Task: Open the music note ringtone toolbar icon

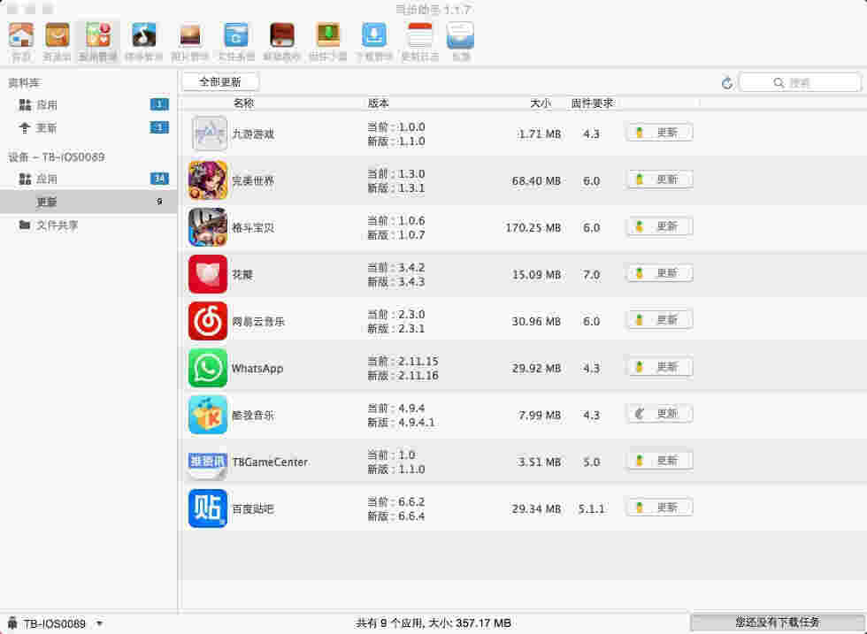Action: pyautogui.click(x=143, y=35)
